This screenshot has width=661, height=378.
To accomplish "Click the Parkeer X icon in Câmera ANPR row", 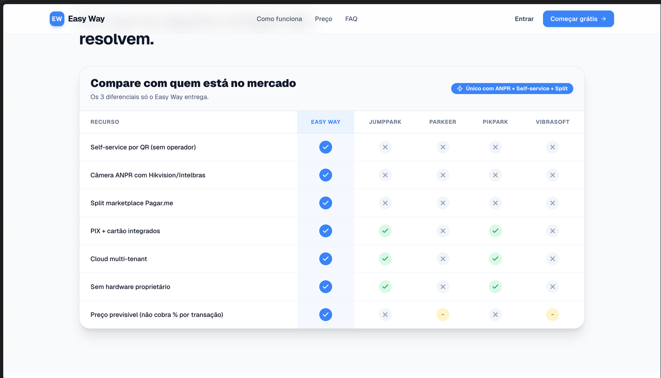I will (443, 175).
